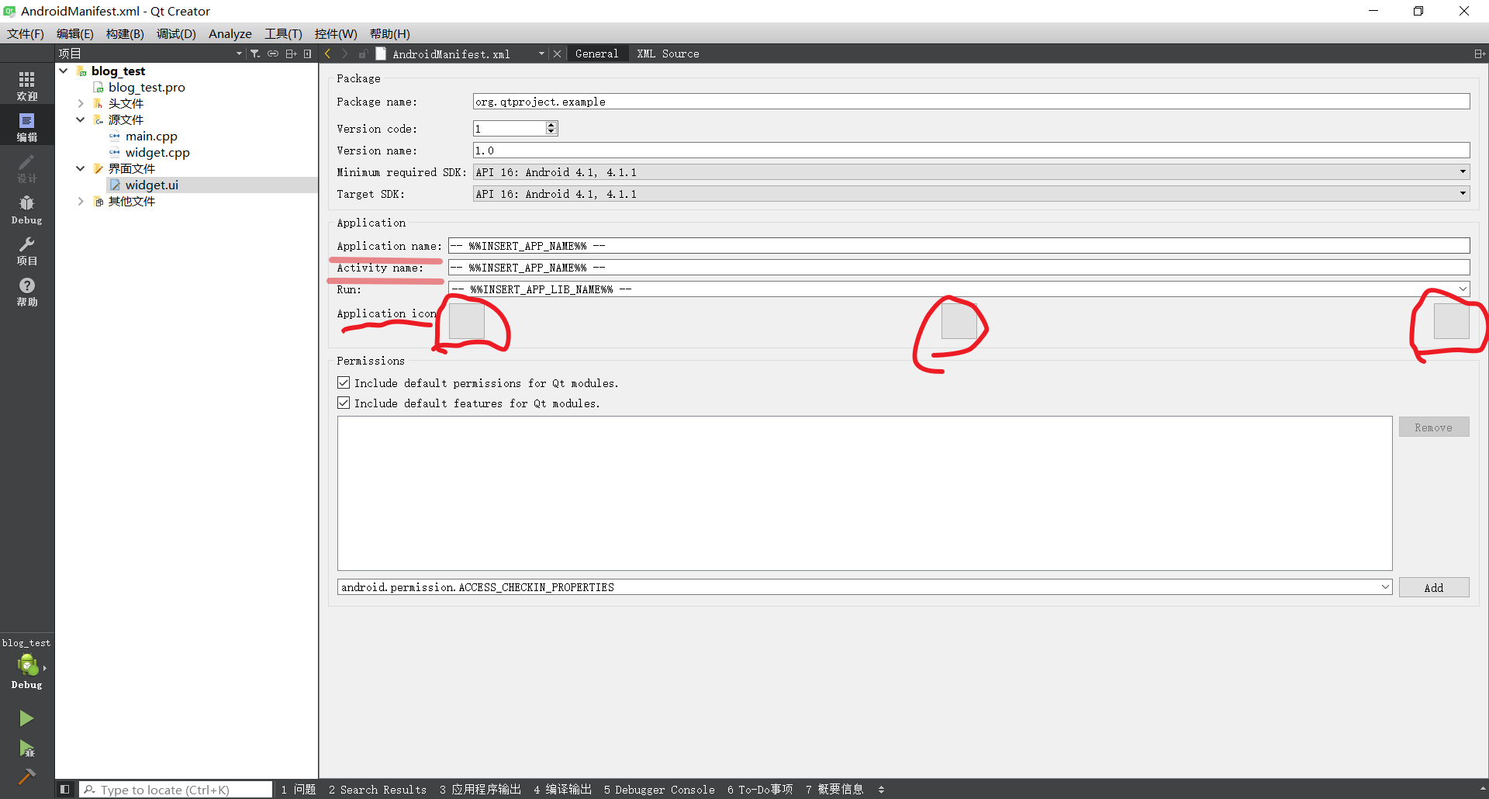Viewport: 1489px width, 799px height.
Task: Expand the 头文件 folder
Action: tap(81, 103)
